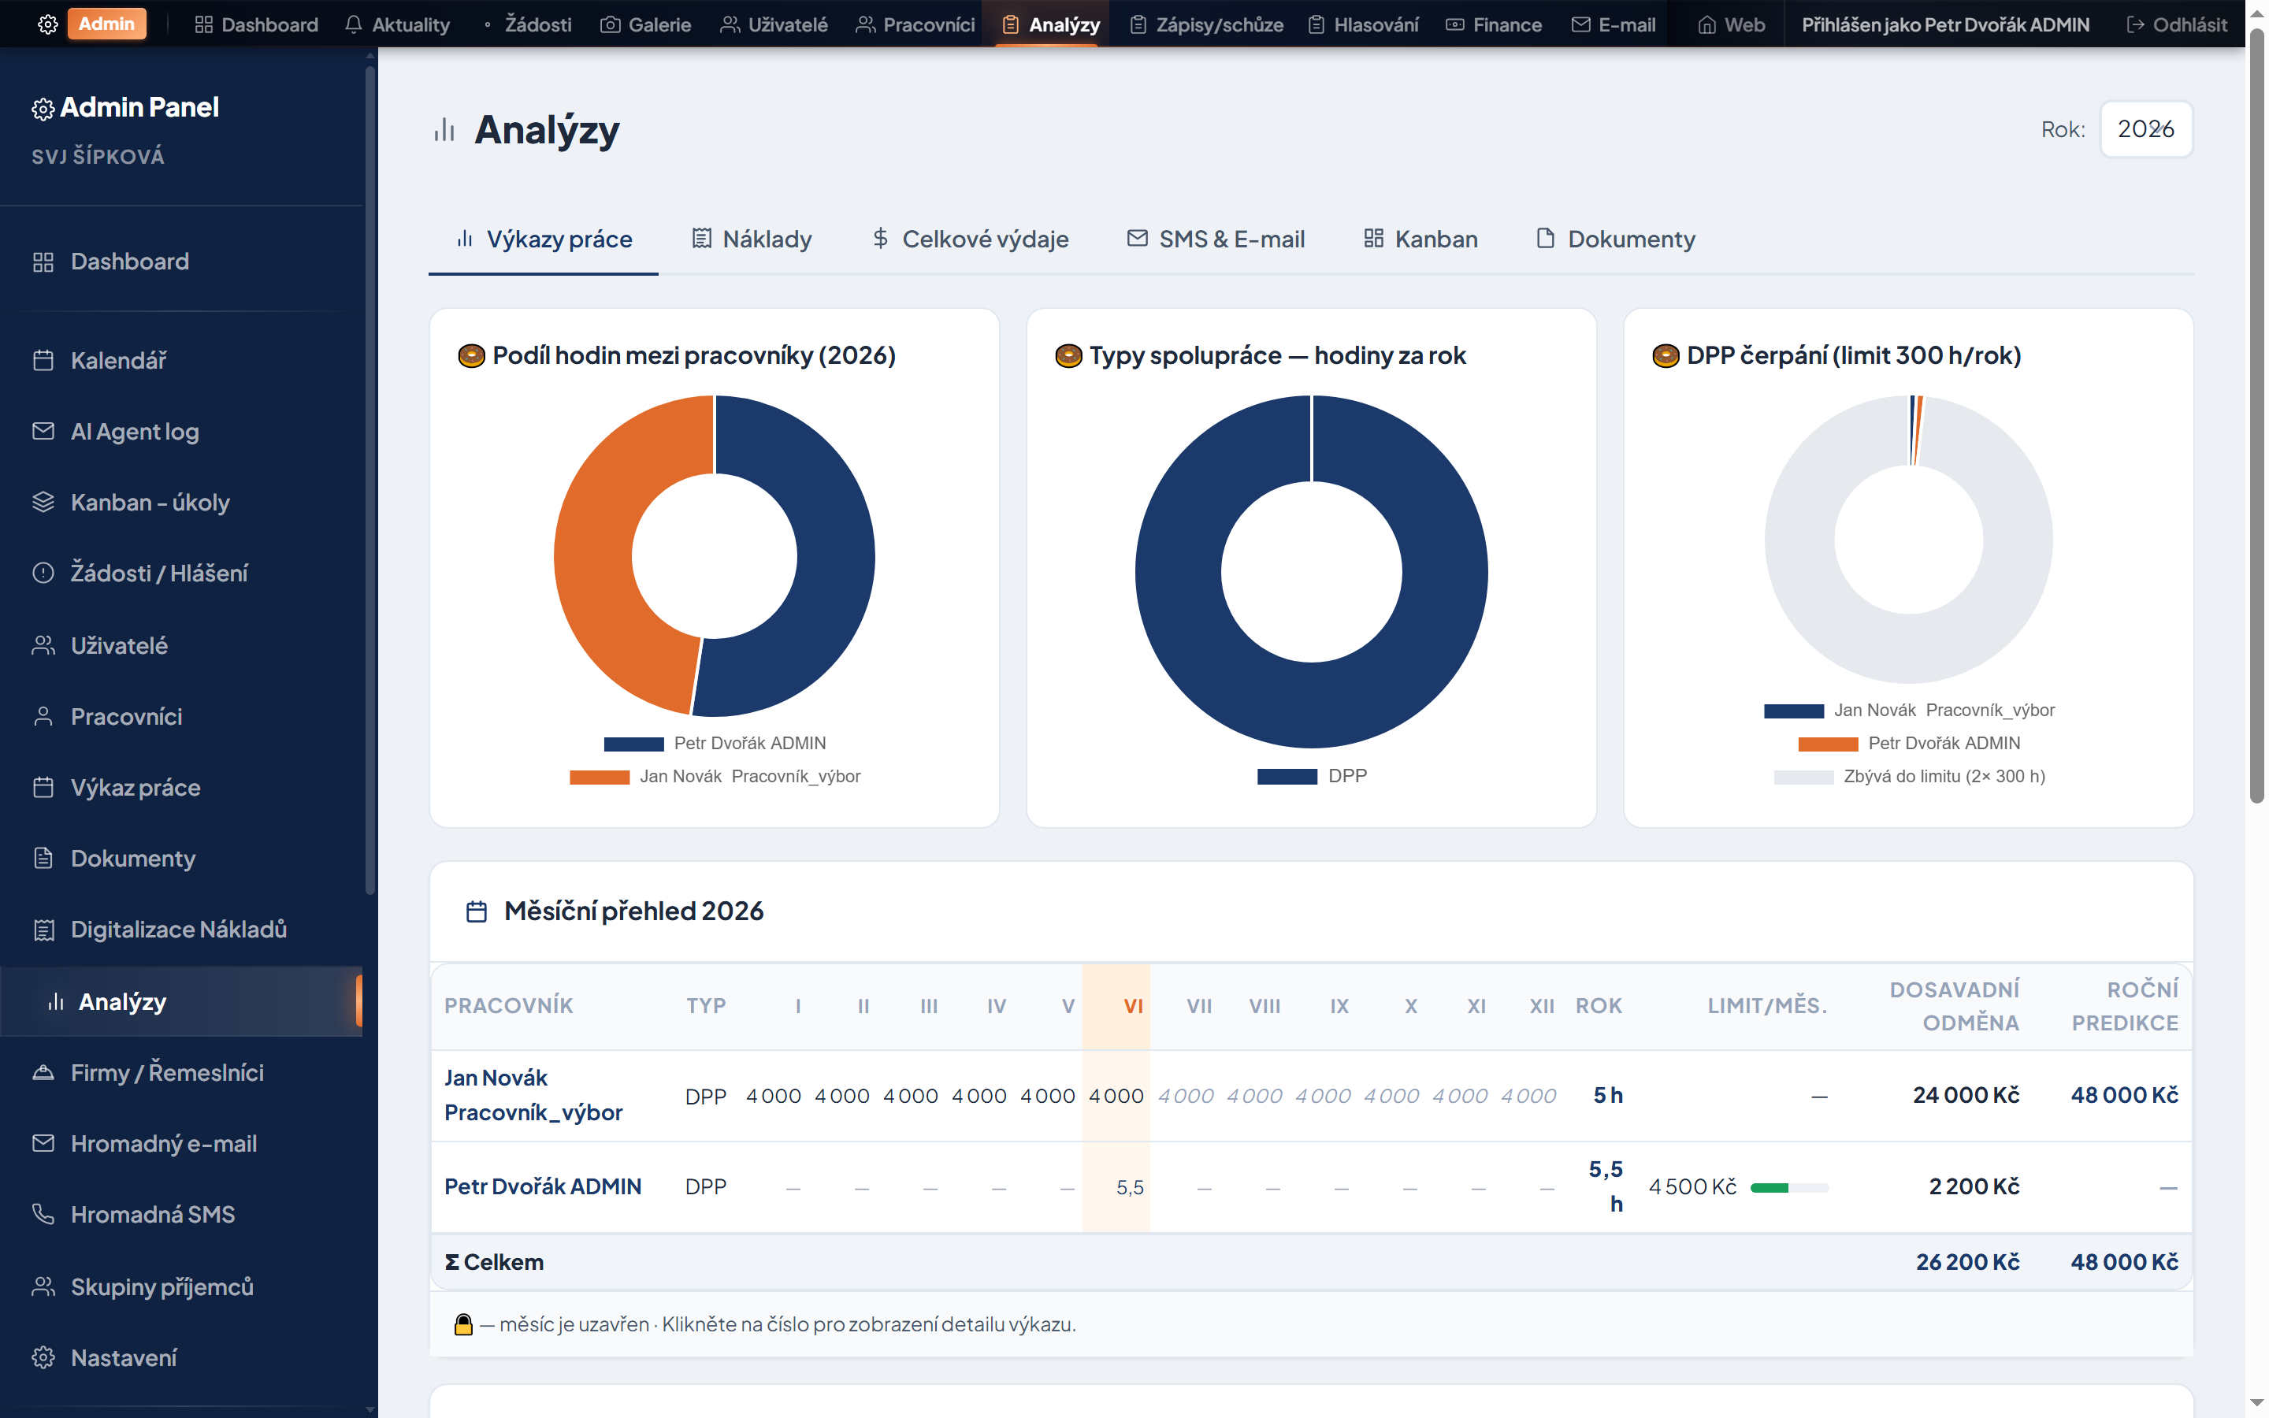The width and height of the screenshot is (2269, 1418).
Task: Click the 26 200 Kč total in Celkem row
Action: pos(1967,1262)
